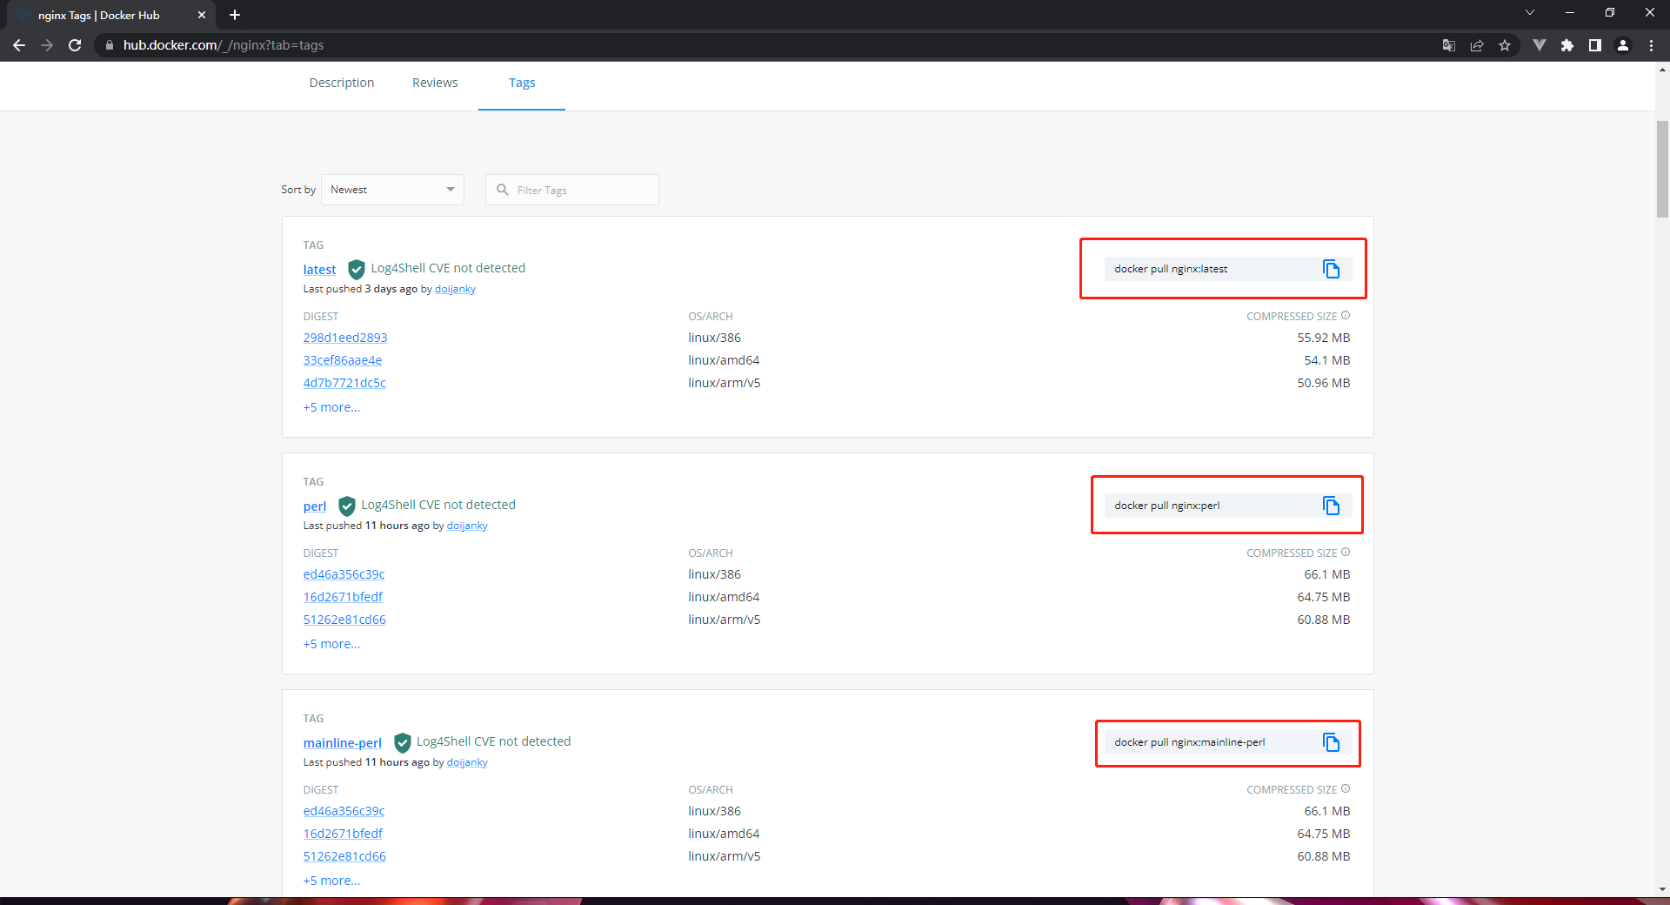Open the perl tag link
1670x905 pixels.
point(315,506)
